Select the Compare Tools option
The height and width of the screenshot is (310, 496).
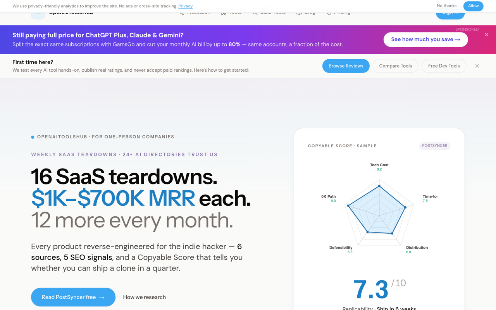point(395,66)
